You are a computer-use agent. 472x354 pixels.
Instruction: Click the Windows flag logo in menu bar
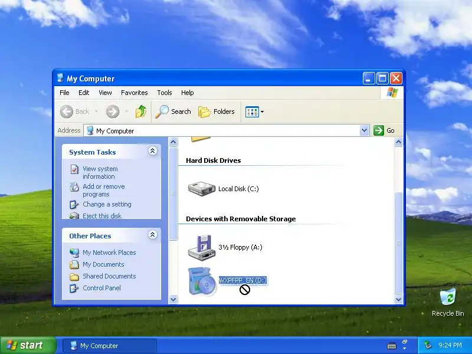pyautogui.click(x=392, y=93)
